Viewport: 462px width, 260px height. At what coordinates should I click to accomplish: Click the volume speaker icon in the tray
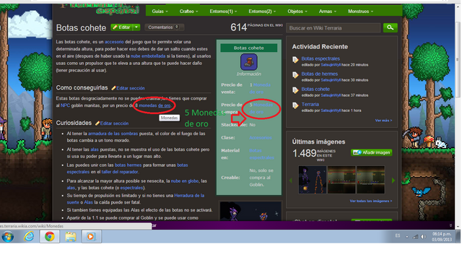pyautogui.click(x=423, y=237)
